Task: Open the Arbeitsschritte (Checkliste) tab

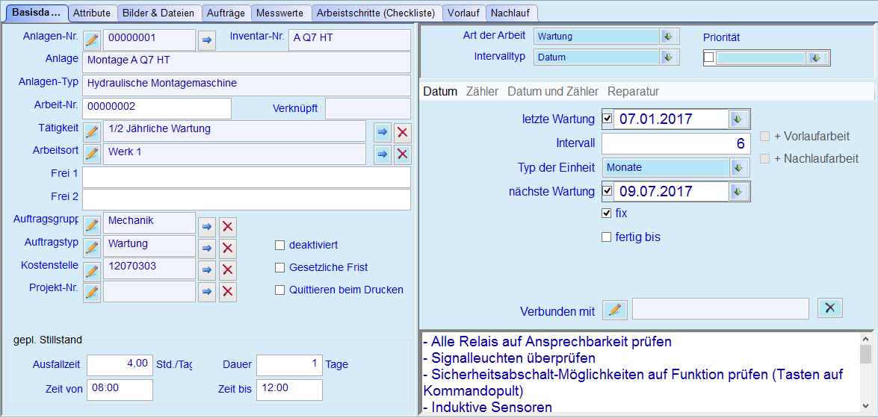Action: point(377,13)
